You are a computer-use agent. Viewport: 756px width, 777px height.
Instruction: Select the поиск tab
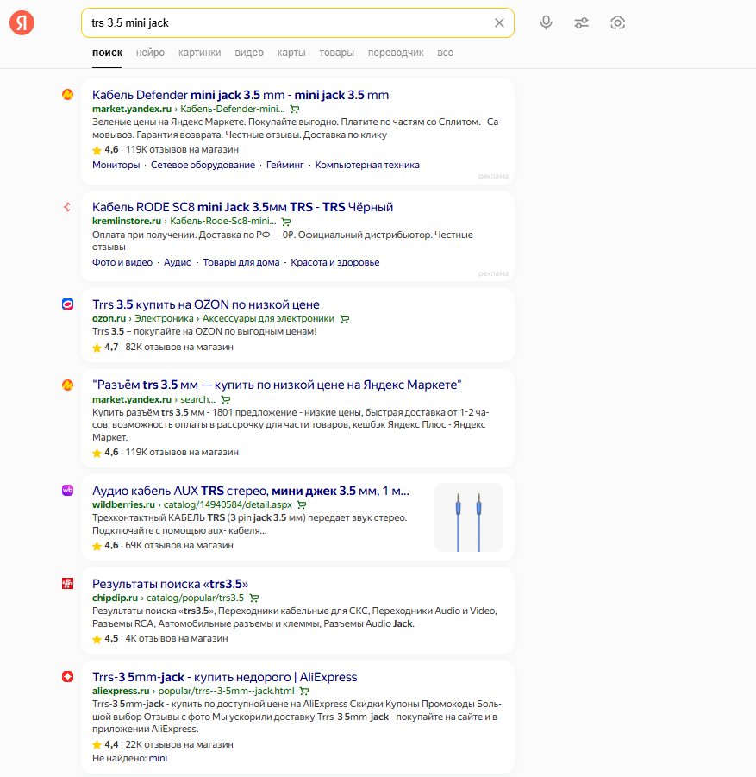coord(107,53)
